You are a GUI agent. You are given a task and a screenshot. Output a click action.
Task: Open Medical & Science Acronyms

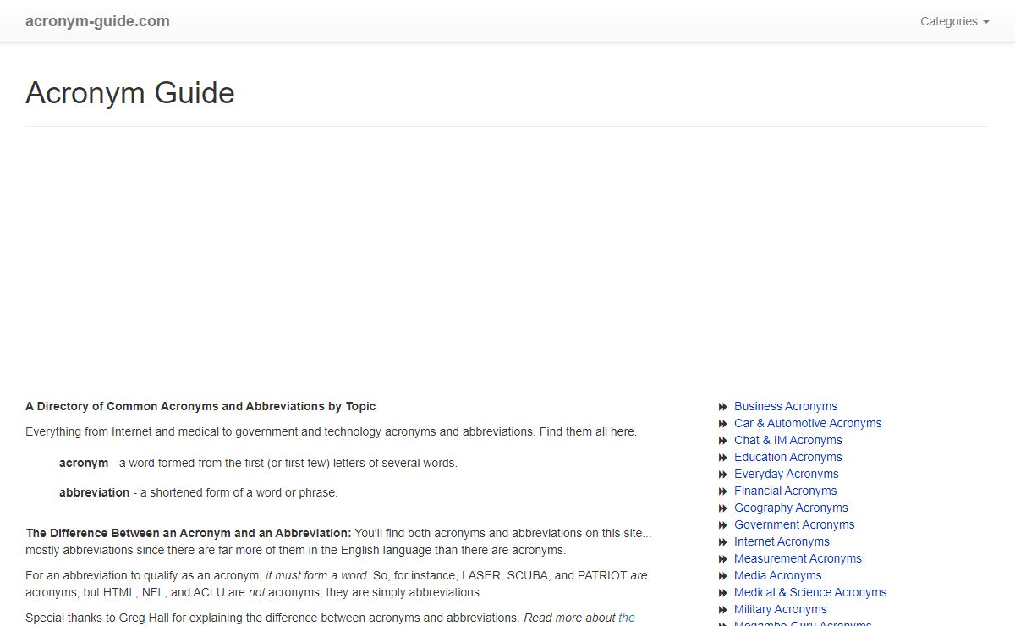[x=809, y=592]
